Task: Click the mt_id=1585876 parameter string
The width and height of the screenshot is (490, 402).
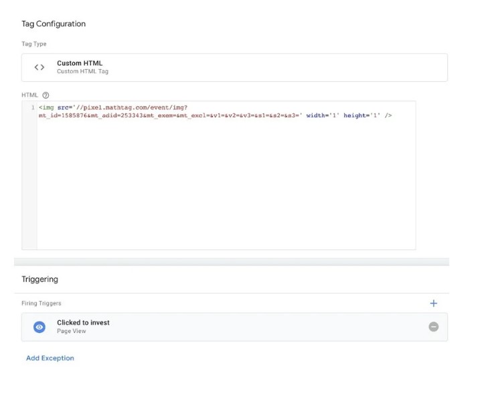Action: pos(62,115)
